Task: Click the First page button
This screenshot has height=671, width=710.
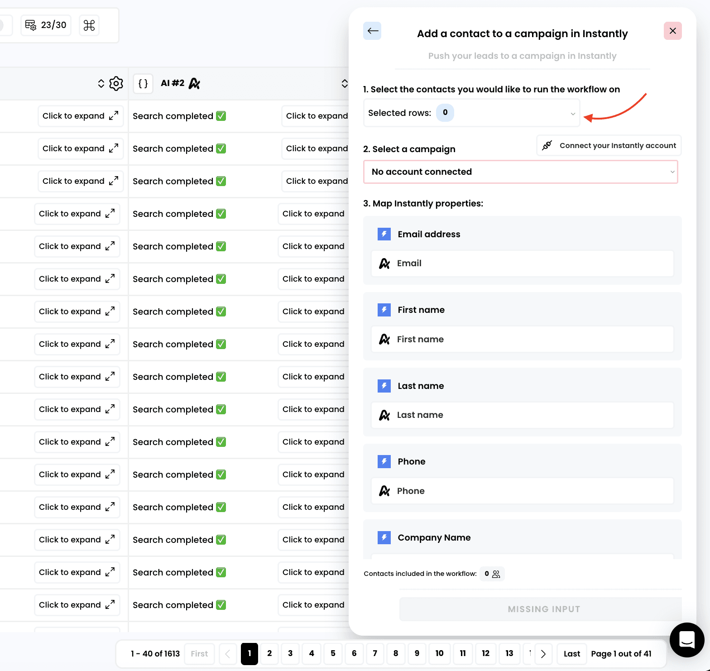Action: pyautogui.click(x=199, y=654)
